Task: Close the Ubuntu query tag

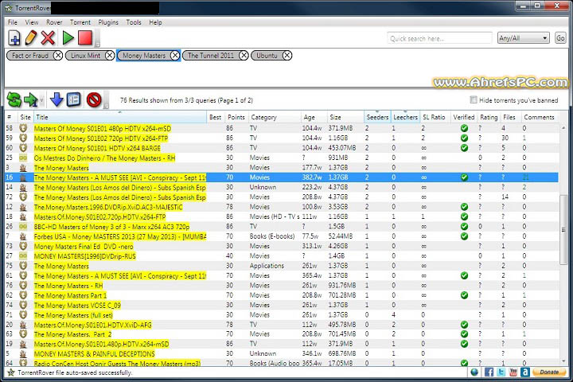Action: [x=287, y=56]
